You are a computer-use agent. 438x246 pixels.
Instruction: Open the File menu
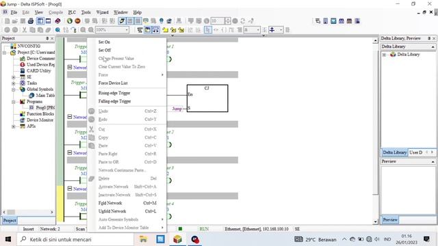click(14, 12)
